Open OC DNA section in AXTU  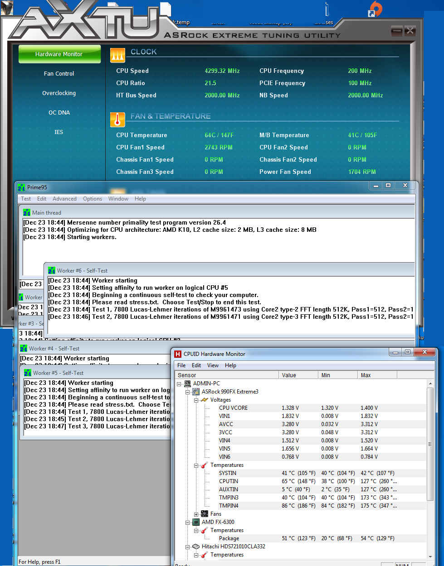(x=59, y=112)
